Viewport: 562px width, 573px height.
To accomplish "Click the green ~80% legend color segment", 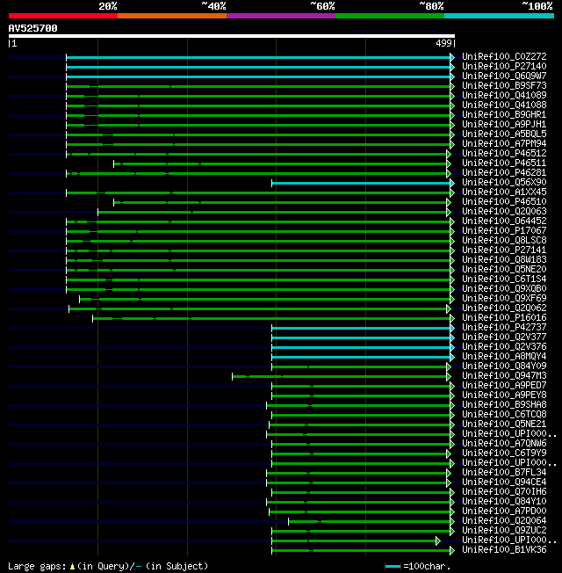I will click(x=390, y=16).
